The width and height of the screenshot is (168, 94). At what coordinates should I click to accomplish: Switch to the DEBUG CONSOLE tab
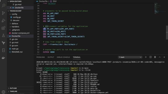[63, 57]
